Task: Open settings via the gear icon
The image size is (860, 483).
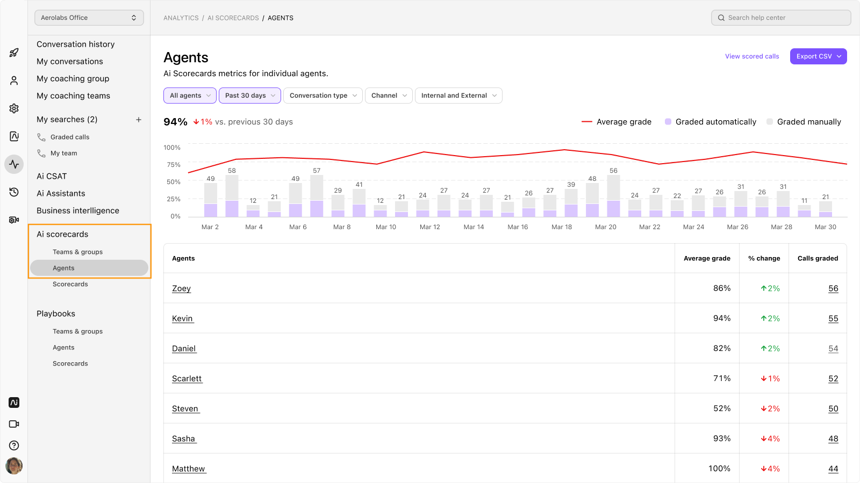Action: coord(14,108)
